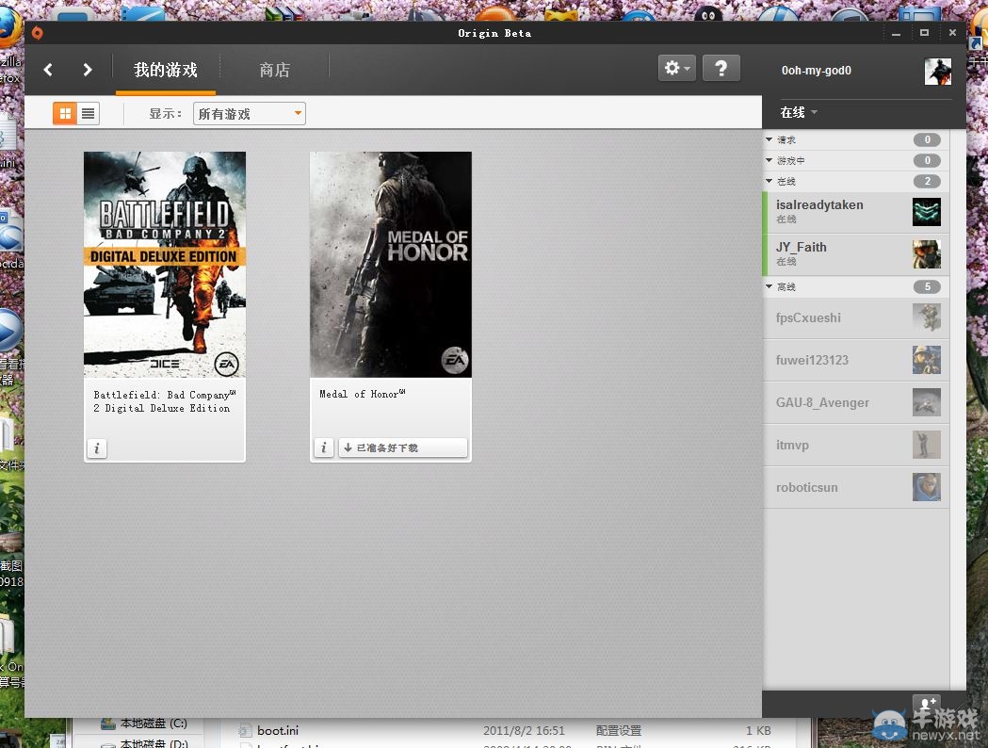Click GAU-8_Avenger's avatar picture
The image size is (988, 748).
(926, 402)
